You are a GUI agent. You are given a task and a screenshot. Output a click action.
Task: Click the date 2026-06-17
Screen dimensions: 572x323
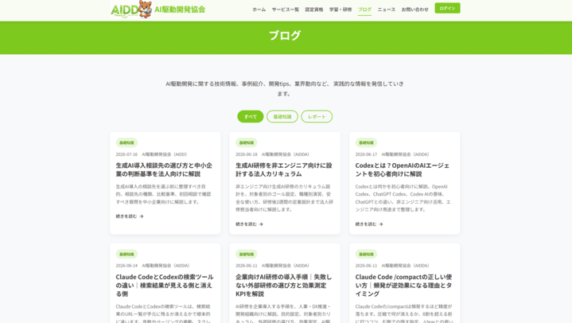pos(366,154)
